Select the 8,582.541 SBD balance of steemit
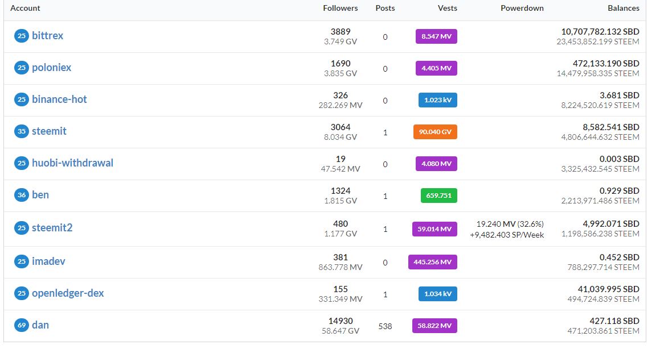 (x=611, y=127)
